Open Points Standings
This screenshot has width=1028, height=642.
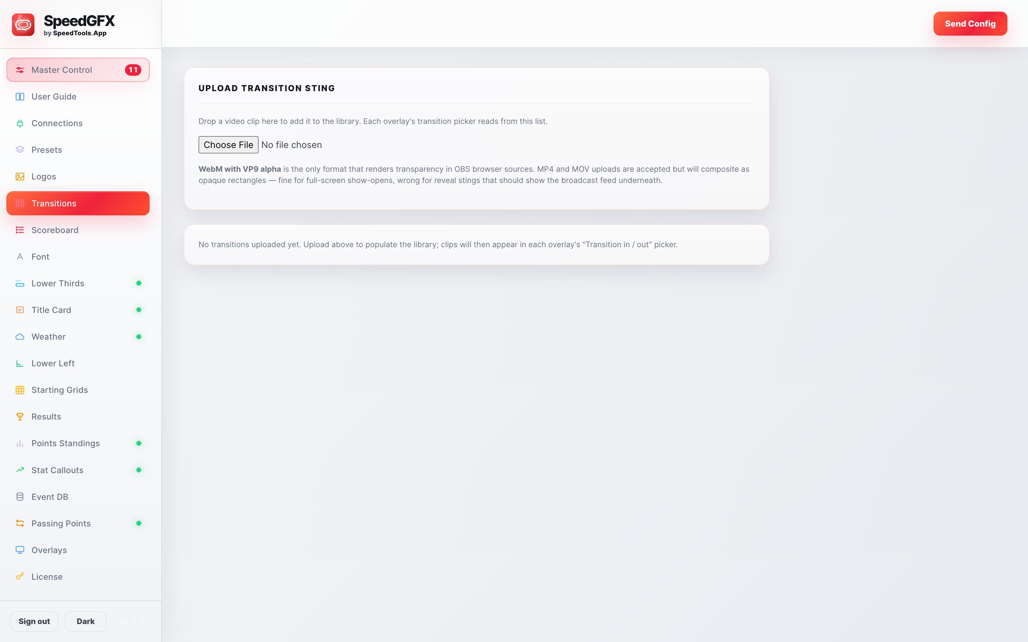[78, 444]
